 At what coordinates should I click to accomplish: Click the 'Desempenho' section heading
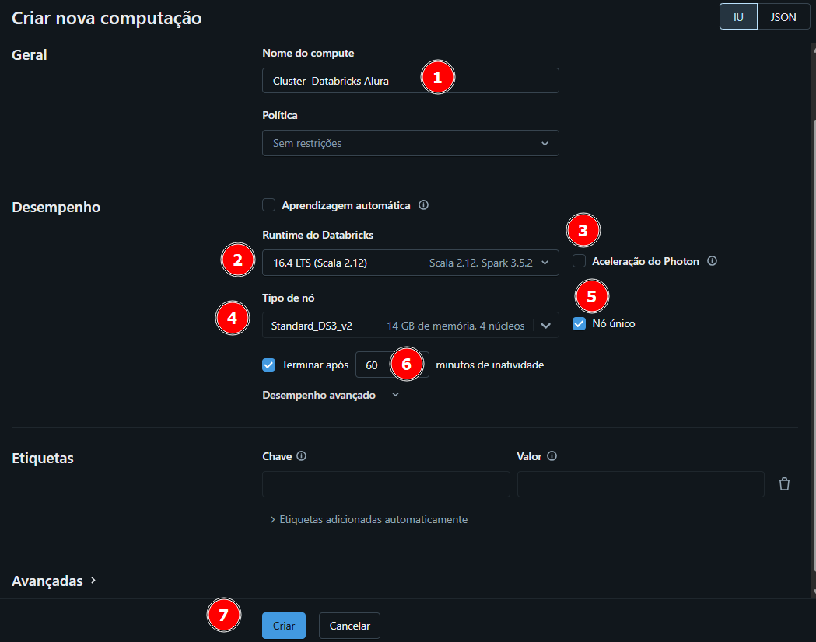pyautogui.click(x=56, y=207)
